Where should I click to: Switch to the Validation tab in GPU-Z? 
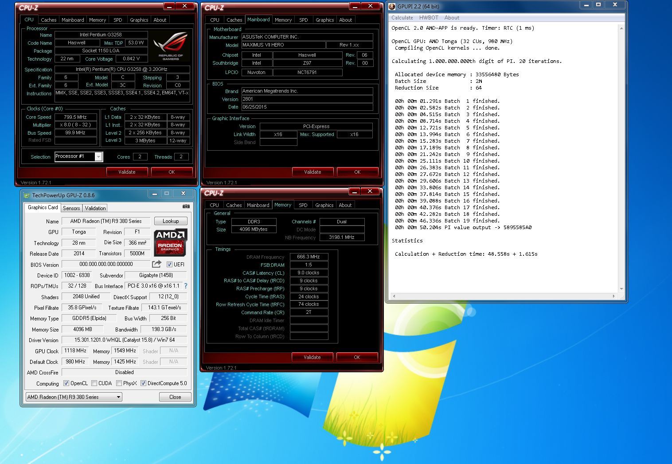pos(95,208)
